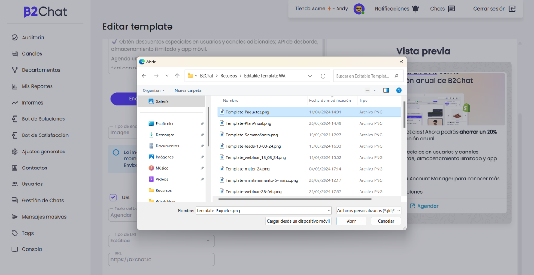Open the file type filter dropdown
This screenshot has height=275, width=534.
pyautogui.click(x=369, y=210)
